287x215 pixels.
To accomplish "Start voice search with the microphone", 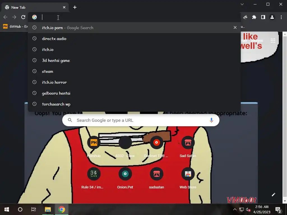I will [211, 120].
